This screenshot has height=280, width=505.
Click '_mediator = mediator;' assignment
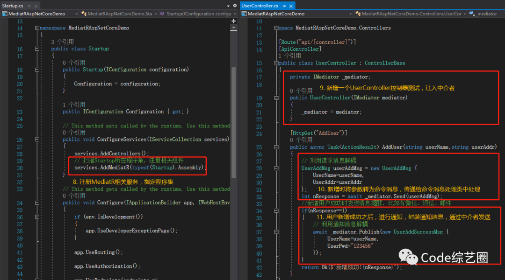332,112
